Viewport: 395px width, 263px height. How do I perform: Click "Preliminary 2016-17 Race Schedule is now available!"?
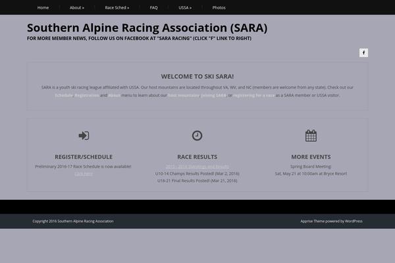83,166
